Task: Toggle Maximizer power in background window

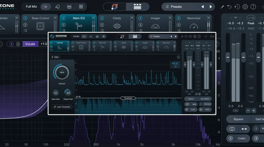Action: coord(179,18)
